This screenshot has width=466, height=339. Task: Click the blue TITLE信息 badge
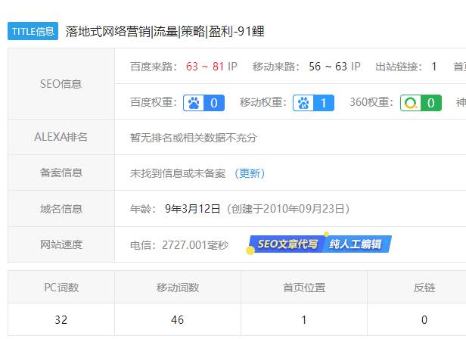pos(33,31)
